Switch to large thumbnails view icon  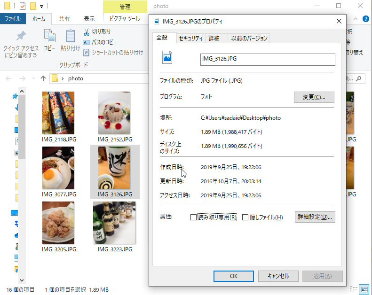[x=364, y=289]
